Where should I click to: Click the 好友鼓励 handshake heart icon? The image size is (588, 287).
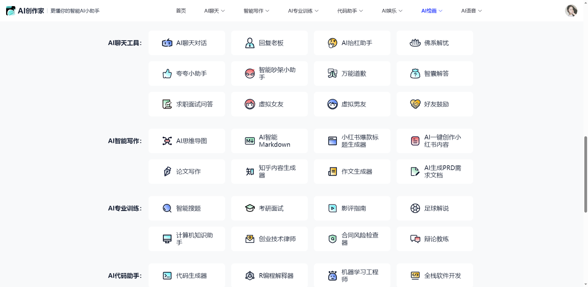coord(415,104)
